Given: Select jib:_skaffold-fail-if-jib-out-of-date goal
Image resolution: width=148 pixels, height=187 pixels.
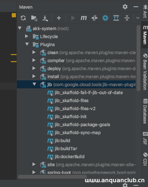Looking at the screenshot, I should (76, 93).
